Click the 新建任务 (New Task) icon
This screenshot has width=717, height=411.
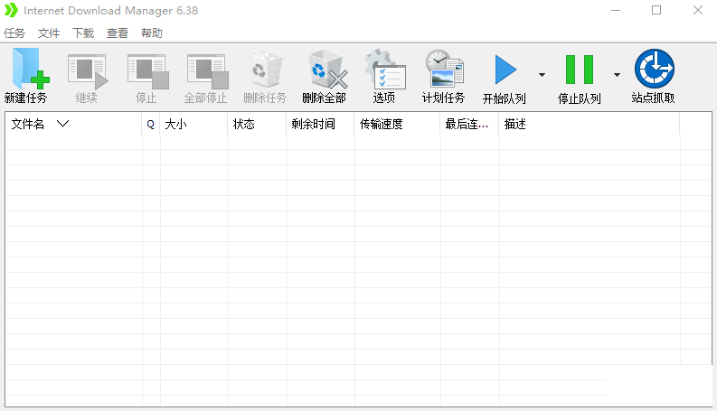26,70
